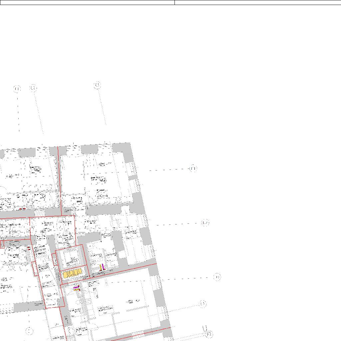The width and height of the screenshot is (341, 341).
Task: Select the left cell of the top header bar
Action: coord(87,2)
